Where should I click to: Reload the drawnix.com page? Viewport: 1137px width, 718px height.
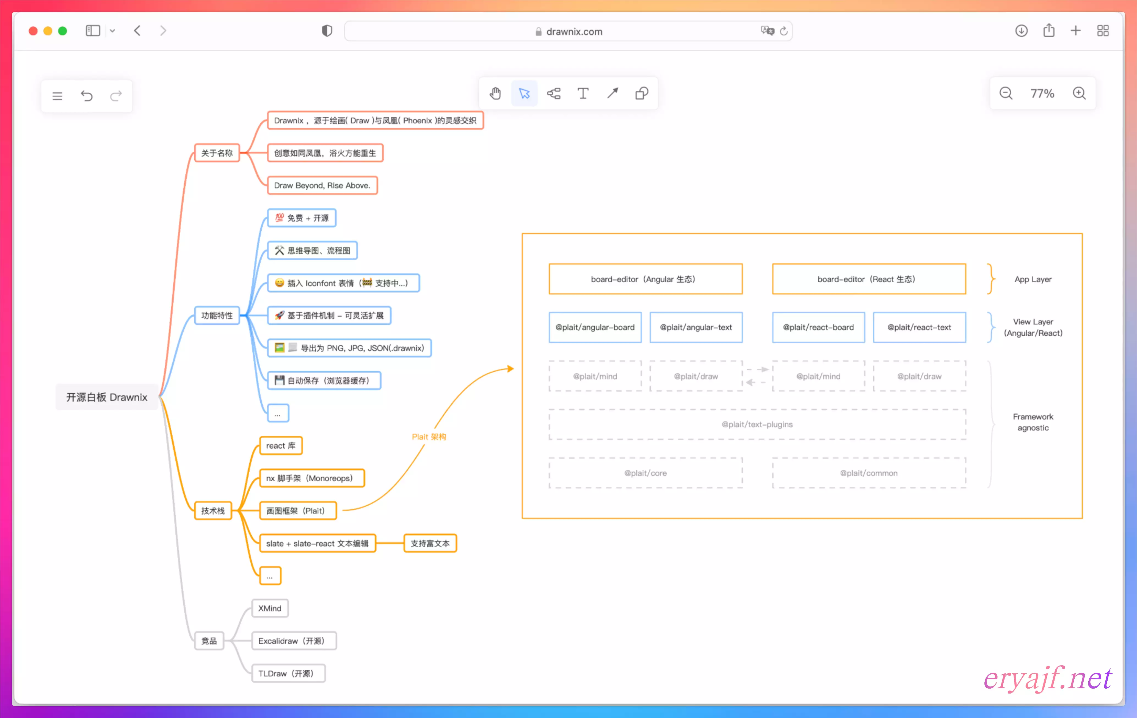[x=784, y=31]
